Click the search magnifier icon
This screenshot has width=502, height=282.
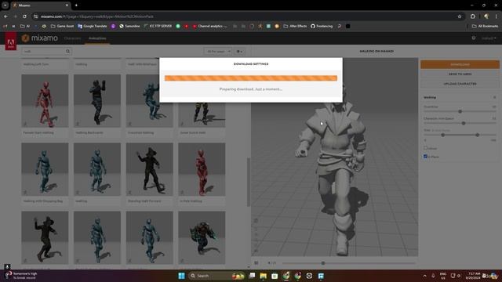[x=68, y=51]
